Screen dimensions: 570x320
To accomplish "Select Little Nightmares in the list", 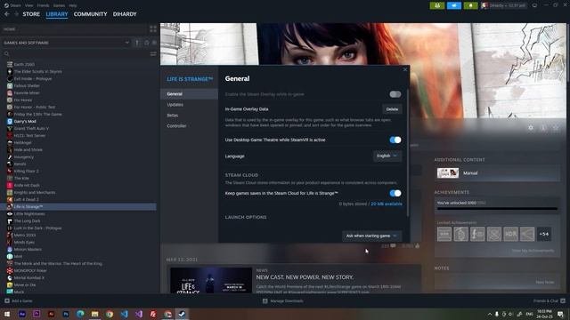I will [29, 213].
